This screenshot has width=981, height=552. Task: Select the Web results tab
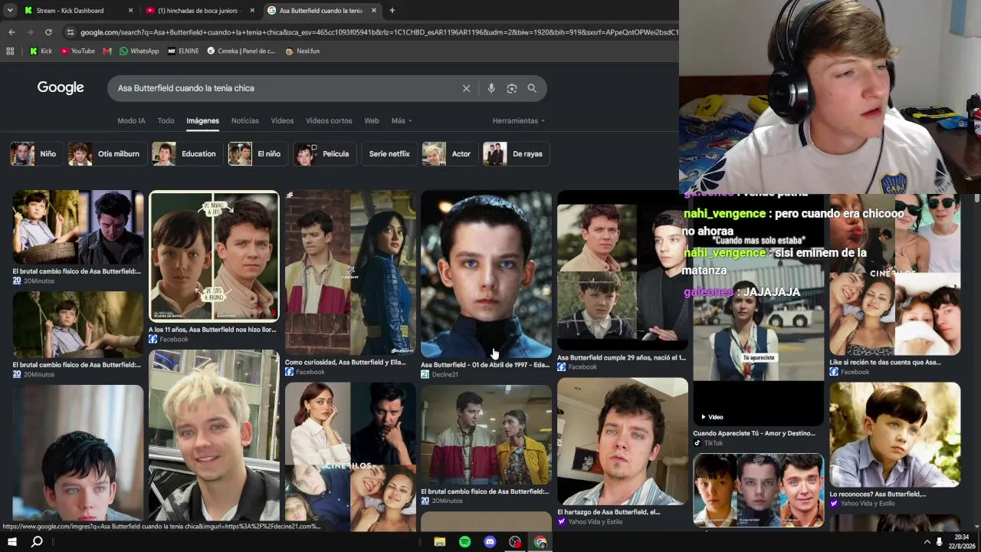pyautogui.click(x=372, y=121)
